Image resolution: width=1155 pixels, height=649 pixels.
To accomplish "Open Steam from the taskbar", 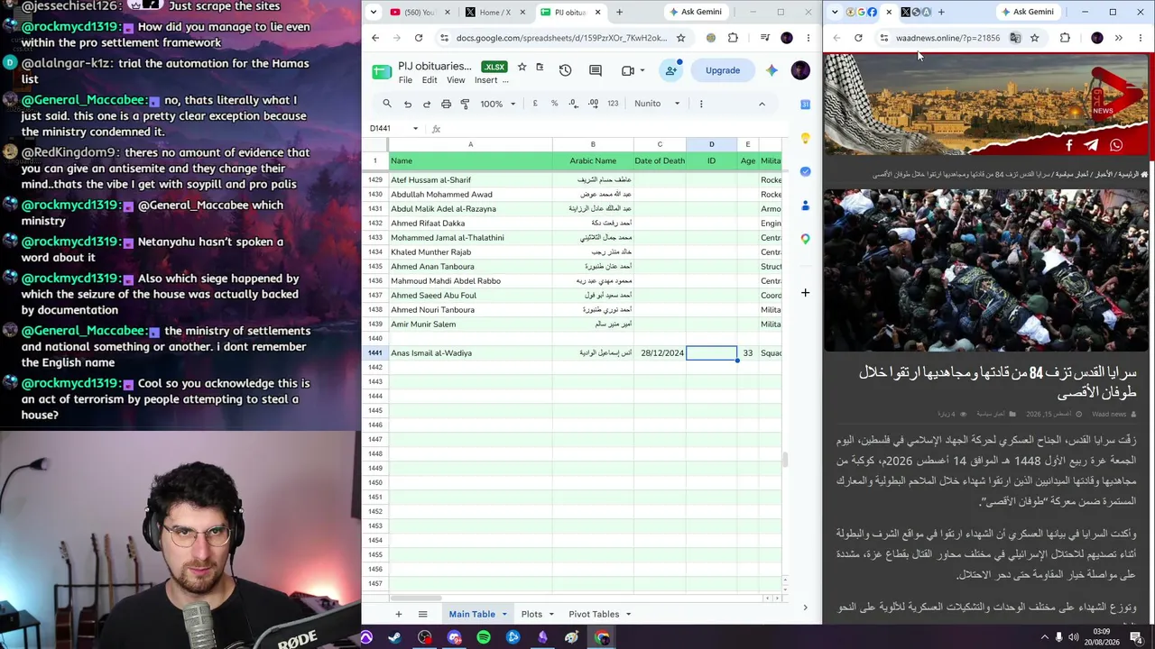I will click(x=394, y=638).
